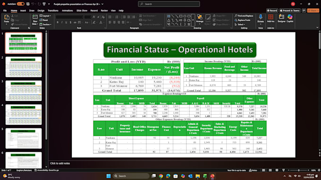Click the Comments icon near Share

304,10
